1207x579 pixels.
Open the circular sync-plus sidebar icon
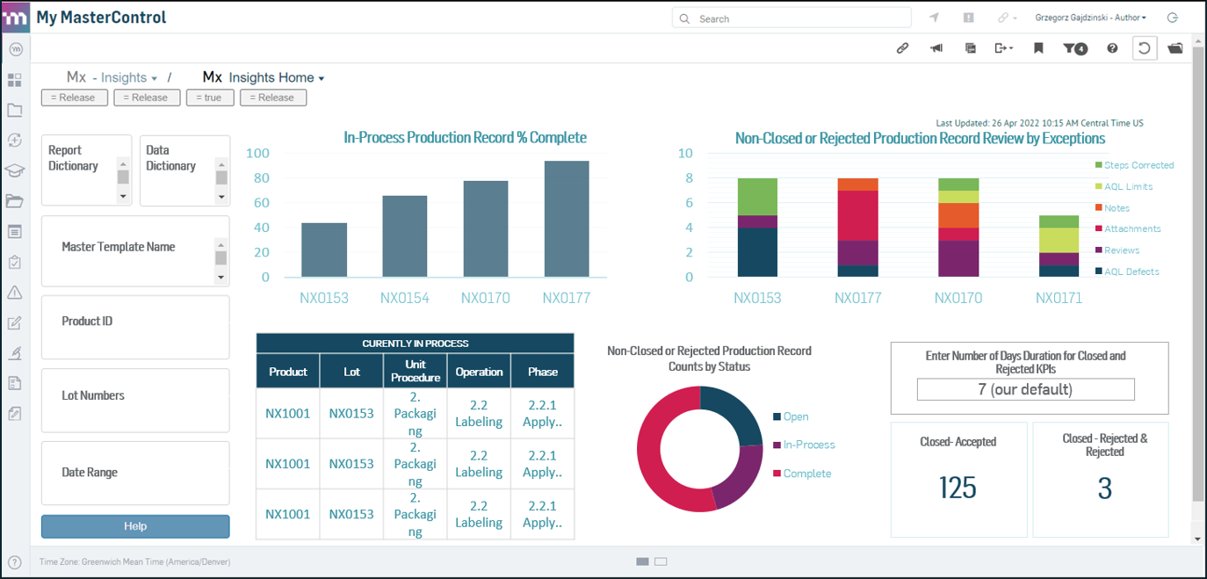point(15,141)
